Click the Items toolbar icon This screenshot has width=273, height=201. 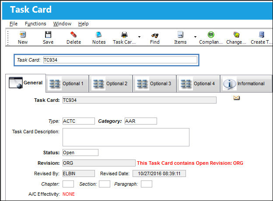click(180, 35)
